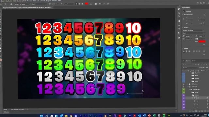This screenshot has height=117, width=209.
Task: Open font style dropdown in options bar
Action: (x=39, y=4)
